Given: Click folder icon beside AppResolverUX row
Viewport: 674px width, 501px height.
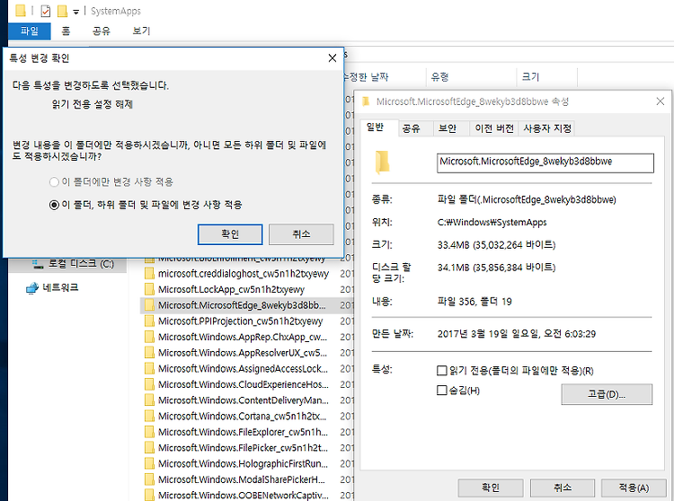Looking at the screenshot, I should [149, 353].
